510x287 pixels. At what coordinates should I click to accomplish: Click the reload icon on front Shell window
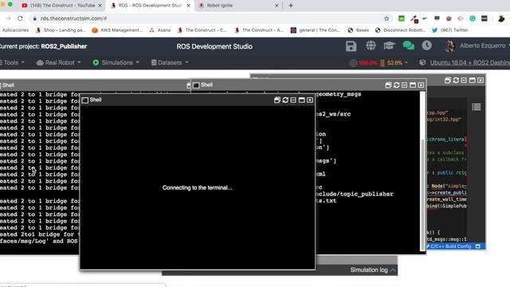[x=285, y=100]
